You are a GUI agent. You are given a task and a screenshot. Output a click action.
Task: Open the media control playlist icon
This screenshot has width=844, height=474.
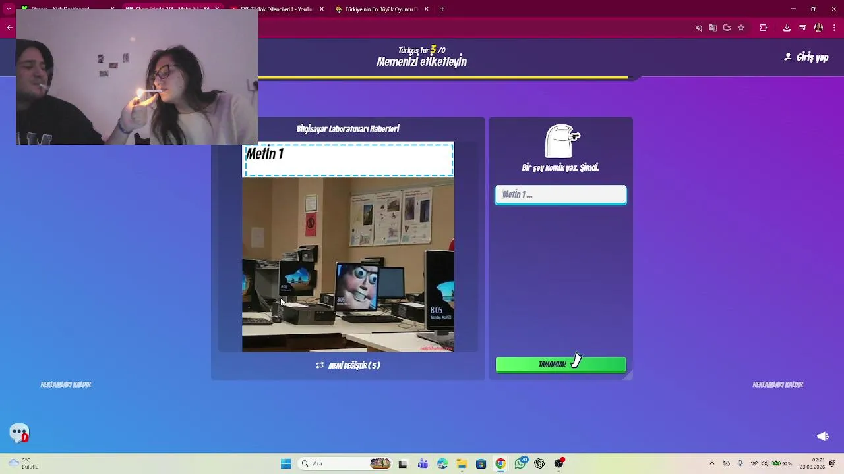point(802,28)
